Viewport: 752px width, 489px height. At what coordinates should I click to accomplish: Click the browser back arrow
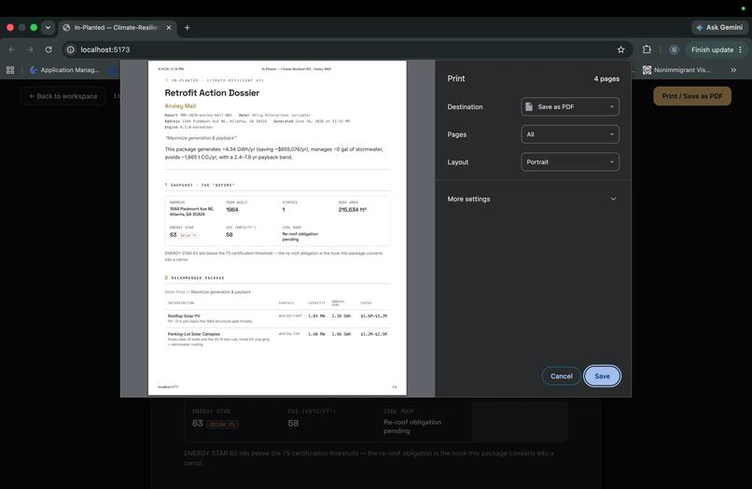tap(11, 49)
